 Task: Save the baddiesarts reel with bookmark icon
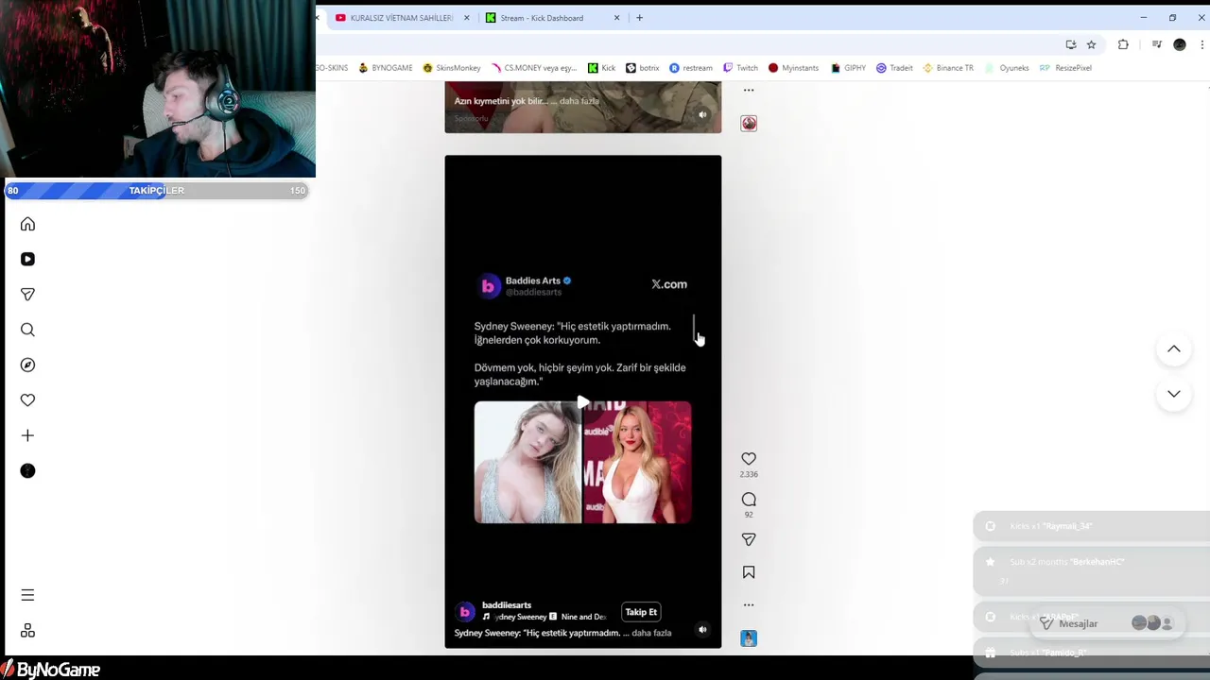tap(749, 572)
